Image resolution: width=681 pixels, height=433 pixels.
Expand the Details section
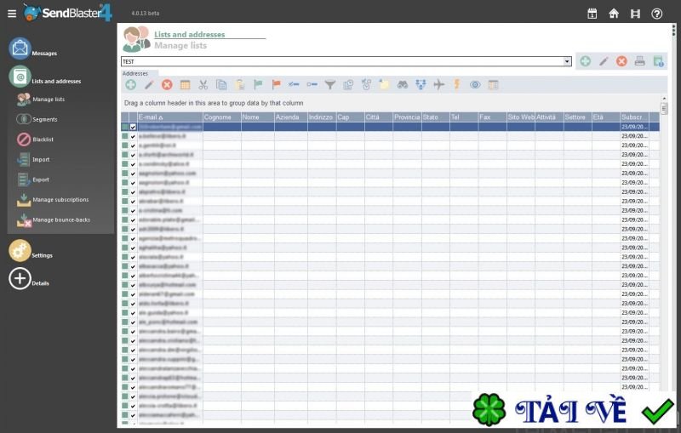[29, 279]
